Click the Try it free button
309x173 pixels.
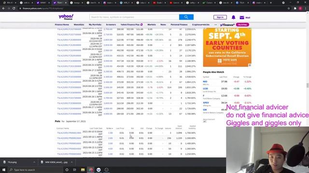pyautogui.click(x=242, y=25)
